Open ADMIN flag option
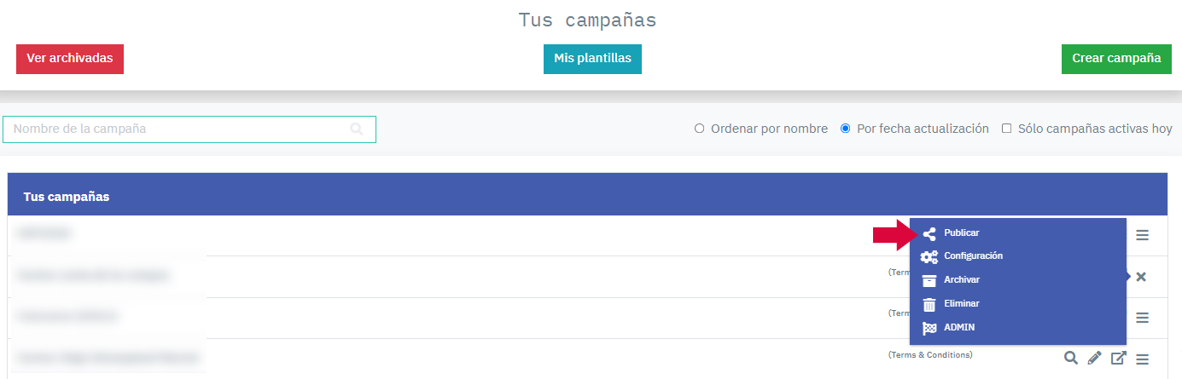1182x379 pixels. [x=958, y=328]
